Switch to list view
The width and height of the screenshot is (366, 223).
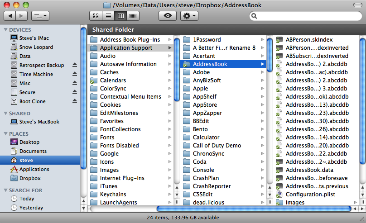point(108,16)
